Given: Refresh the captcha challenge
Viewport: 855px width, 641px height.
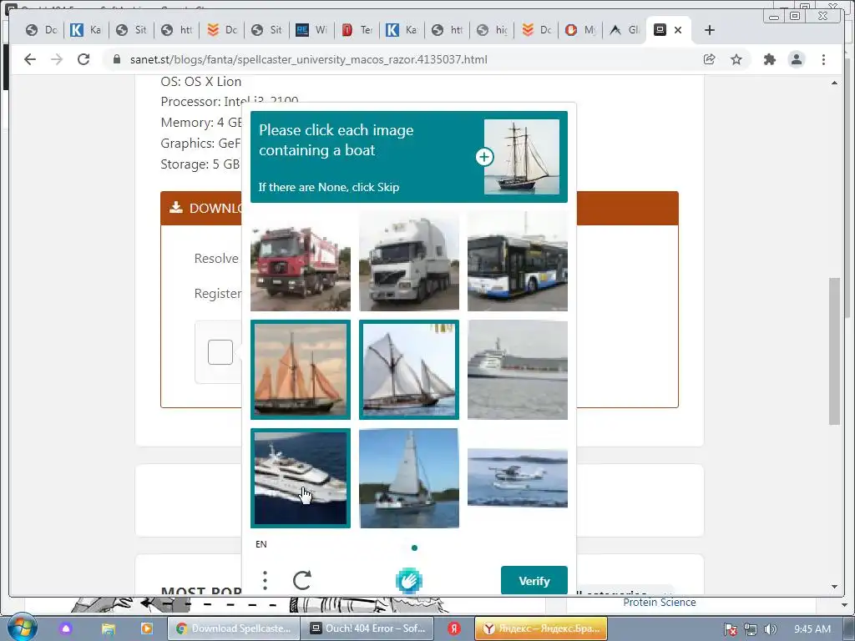Looking at the screenshot, I should coord(302,581).
